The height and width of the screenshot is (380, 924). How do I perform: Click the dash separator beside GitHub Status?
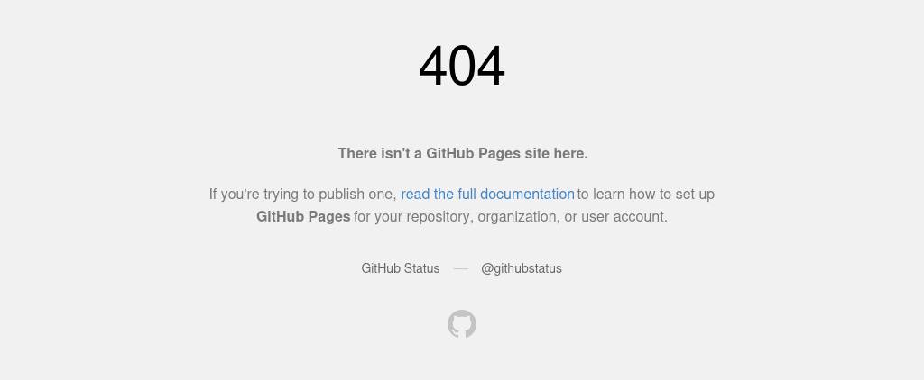coord(460,269)
